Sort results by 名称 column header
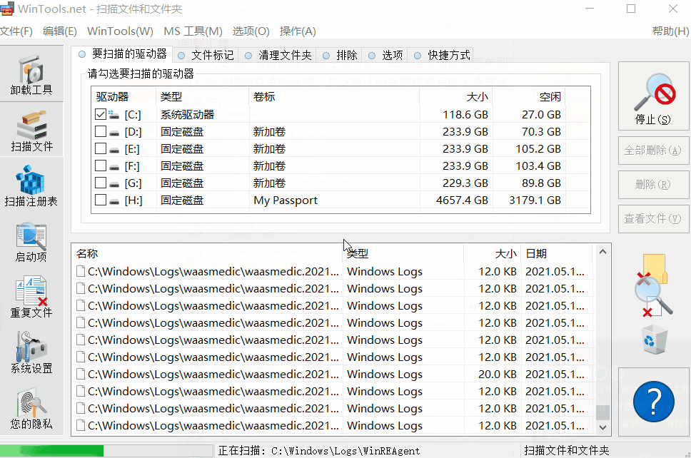 207,254
